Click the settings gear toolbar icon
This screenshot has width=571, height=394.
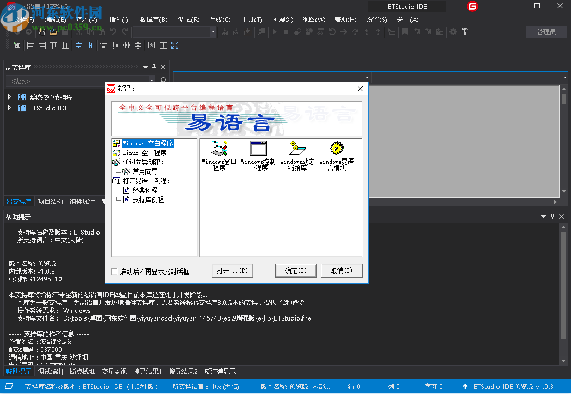[452, 32]
